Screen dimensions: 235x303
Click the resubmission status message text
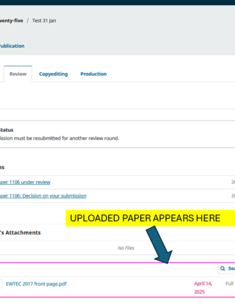59,139
